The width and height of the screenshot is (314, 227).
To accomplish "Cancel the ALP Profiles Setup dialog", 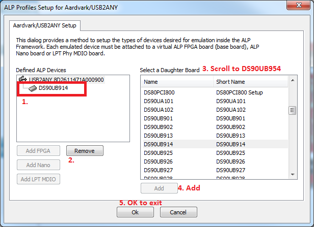I will click(175, 212).
